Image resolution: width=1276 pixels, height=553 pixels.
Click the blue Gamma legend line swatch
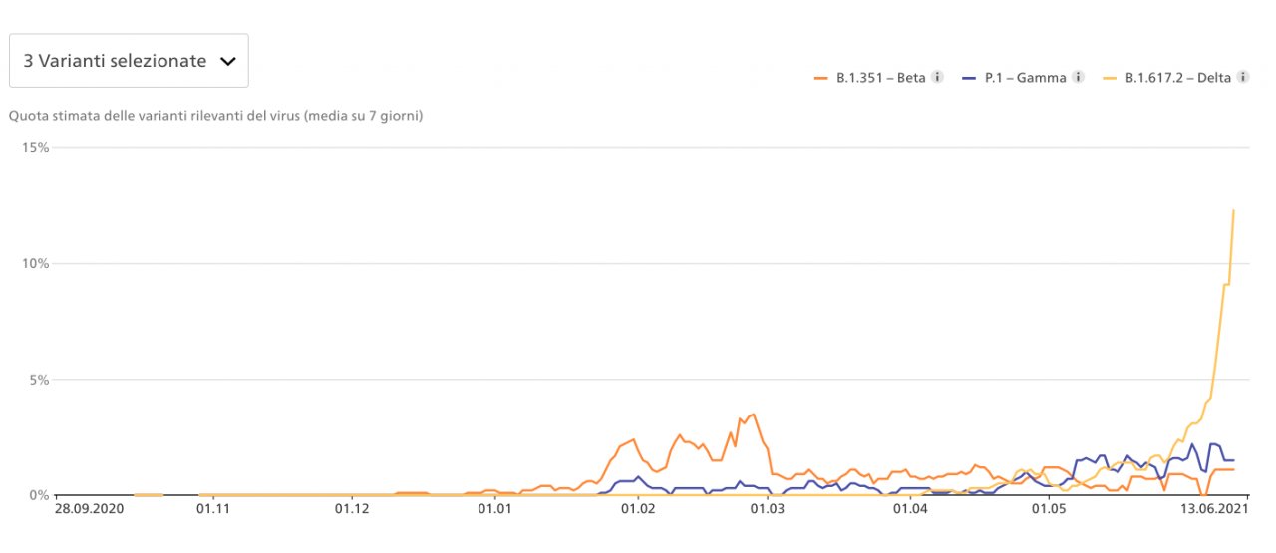point(968,78)
